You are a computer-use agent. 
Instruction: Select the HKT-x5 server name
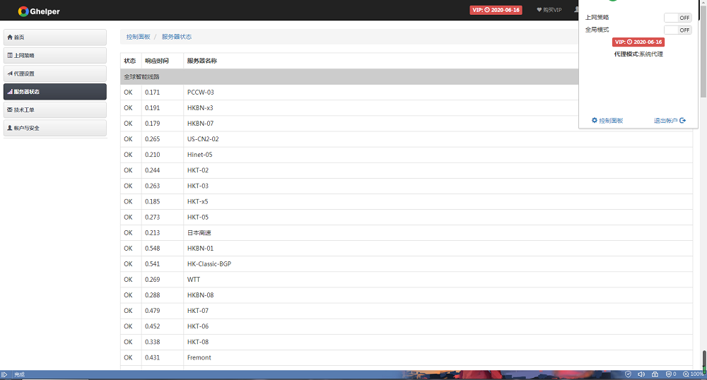[197, 201]
